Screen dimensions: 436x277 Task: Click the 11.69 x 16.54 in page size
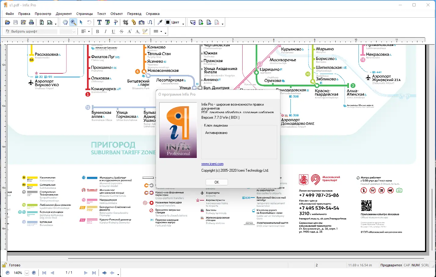click(360, 265)
